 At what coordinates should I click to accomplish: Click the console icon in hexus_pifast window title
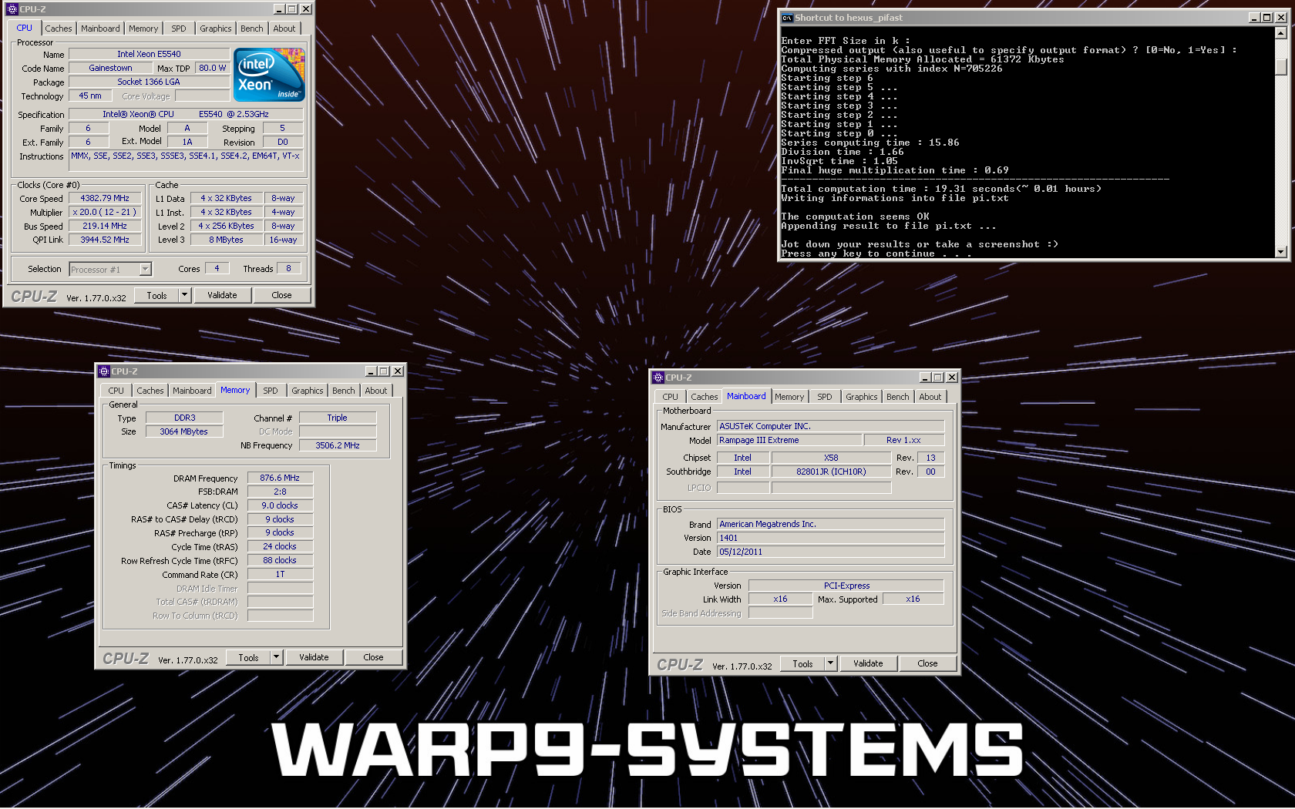[787, 18]
